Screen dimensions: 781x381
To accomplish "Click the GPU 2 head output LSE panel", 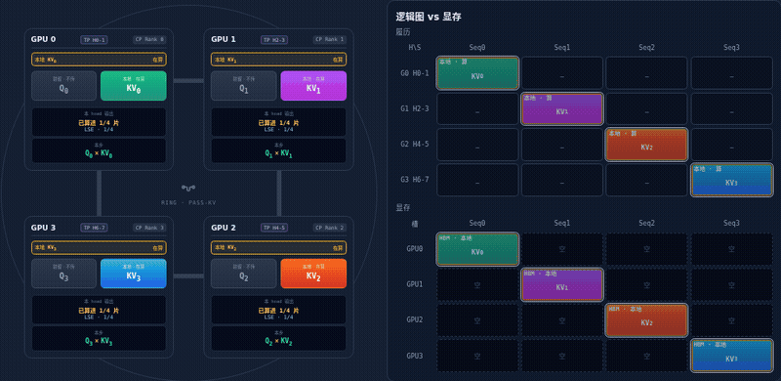I will [279, 310].
